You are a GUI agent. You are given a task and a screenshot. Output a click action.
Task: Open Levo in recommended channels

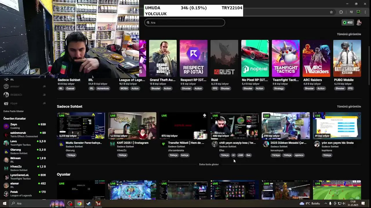tap(25, 143)
